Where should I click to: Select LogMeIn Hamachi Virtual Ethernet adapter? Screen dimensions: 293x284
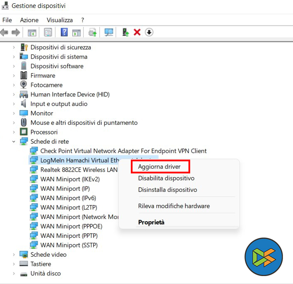point(80,160)
